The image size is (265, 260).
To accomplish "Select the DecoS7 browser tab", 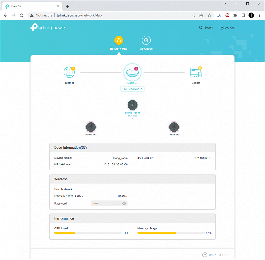I will point(32,6).
